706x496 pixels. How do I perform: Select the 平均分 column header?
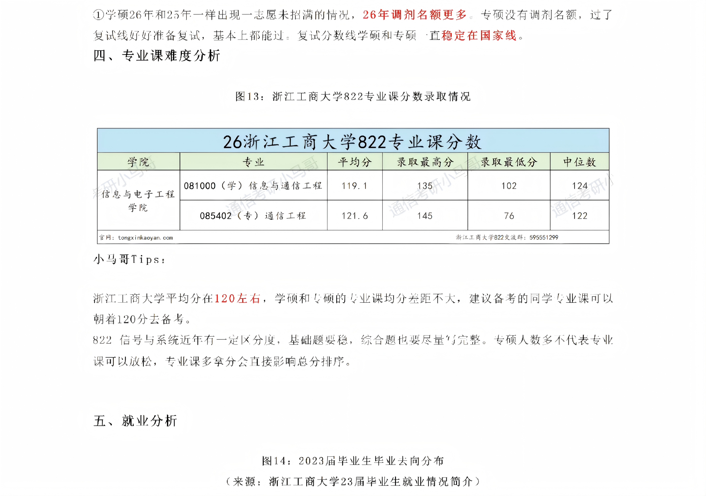click(355, 162)
